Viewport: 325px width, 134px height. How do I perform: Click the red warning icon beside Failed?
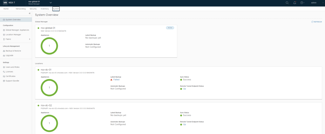112,80
